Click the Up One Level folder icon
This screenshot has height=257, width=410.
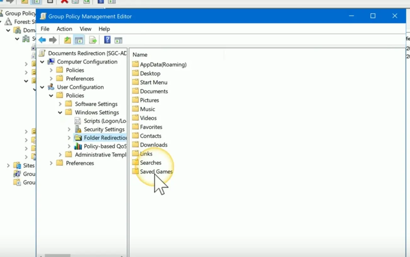click(x=68, y=40)
